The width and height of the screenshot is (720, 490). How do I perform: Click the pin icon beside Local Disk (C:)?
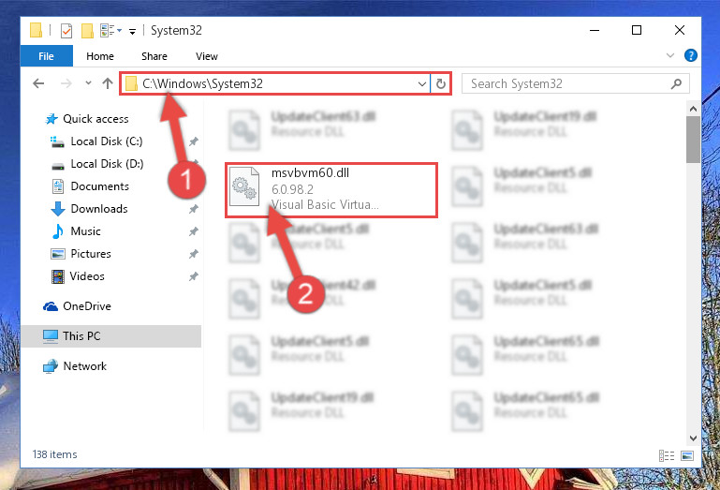pos(194,141)
